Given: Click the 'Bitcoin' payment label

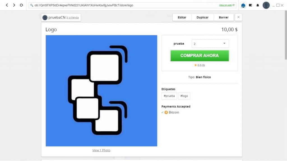Looking at the screenshot, I should pos(174,112).
